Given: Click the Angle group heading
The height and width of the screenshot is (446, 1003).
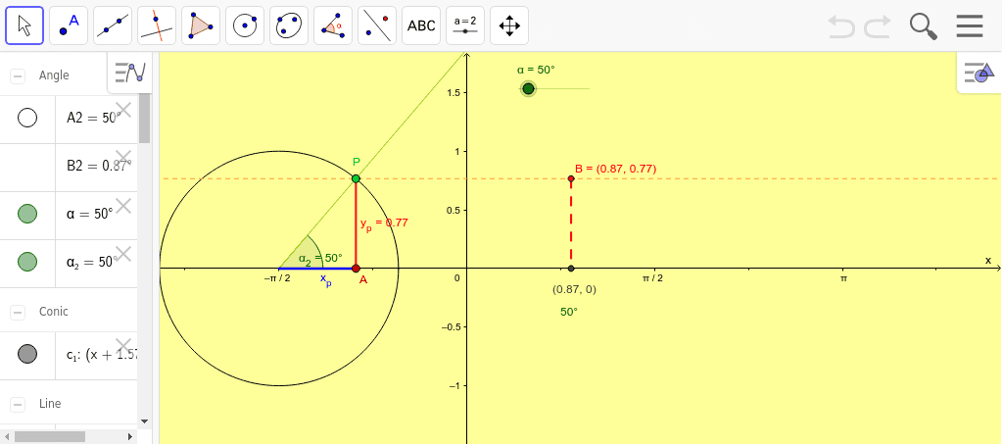Looking at the screenshot, I should (54, 75).
